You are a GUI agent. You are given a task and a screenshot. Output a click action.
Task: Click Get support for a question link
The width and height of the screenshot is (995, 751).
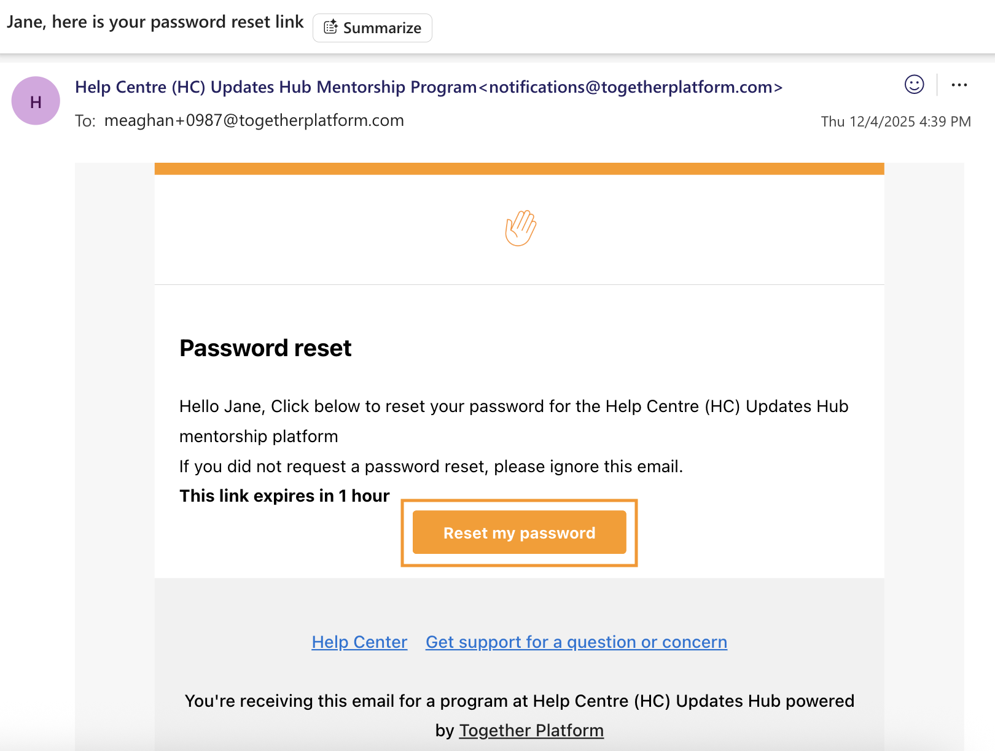576,642
